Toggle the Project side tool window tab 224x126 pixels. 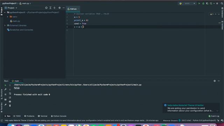(1, 11)
